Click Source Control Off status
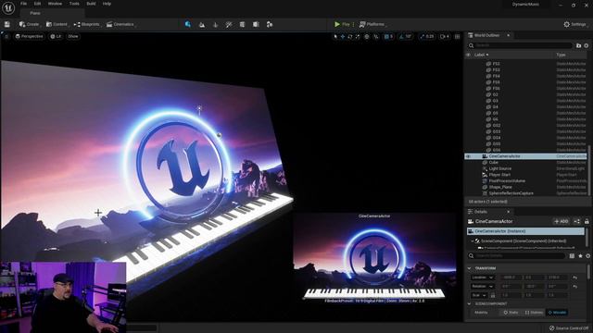The image size is (593, 333). pos(568,328)
